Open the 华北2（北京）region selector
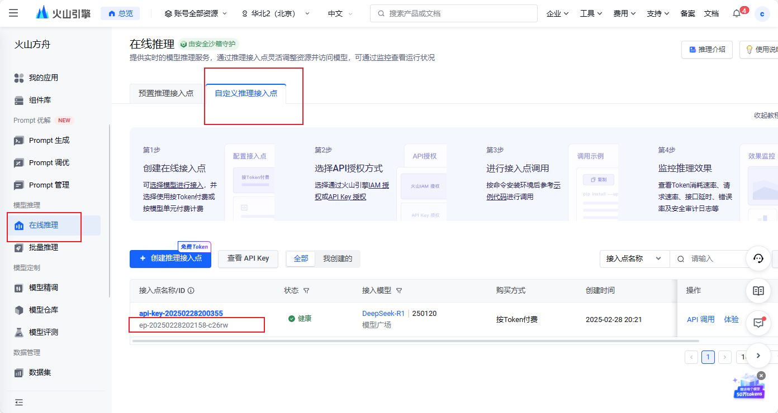The width and height of the screenshot is (778, 413). (x=276, y=13)
